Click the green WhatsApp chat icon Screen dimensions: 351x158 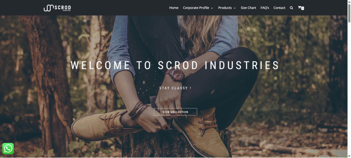pos(8,148)
